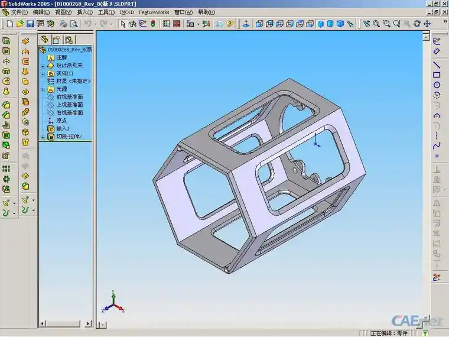
Task: Select the Pan four-arrow icon
Action: click(427, 24)
